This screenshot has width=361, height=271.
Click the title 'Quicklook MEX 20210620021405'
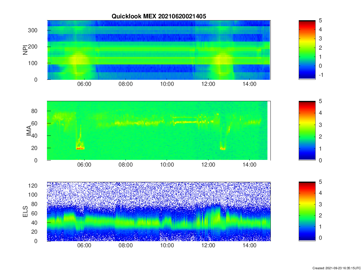[159, 16]
